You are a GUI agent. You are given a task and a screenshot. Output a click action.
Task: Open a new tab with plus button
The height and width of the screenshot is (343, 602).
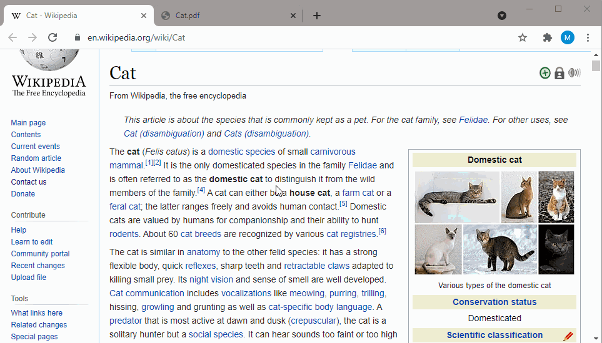click(x=317, y=16)
